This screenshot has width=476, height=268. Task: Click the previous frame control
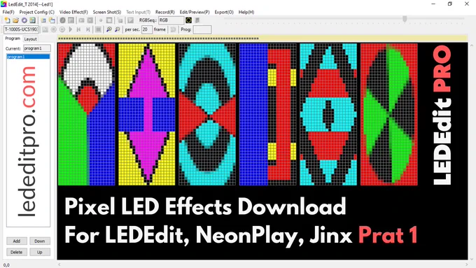coord(78,29)
